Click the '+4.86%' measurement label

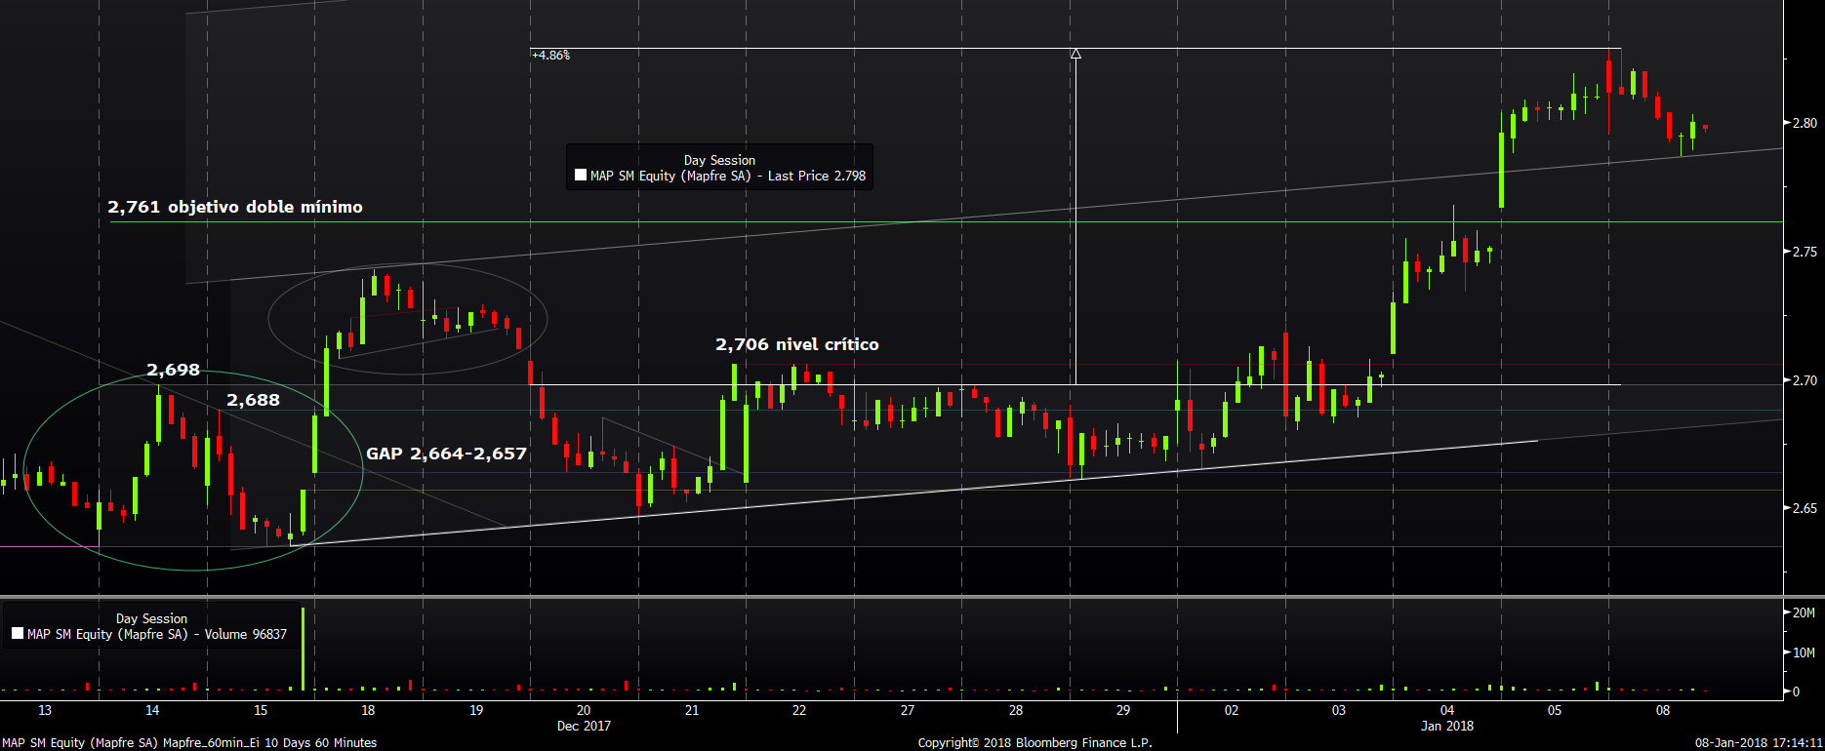[x=551, y=56]
